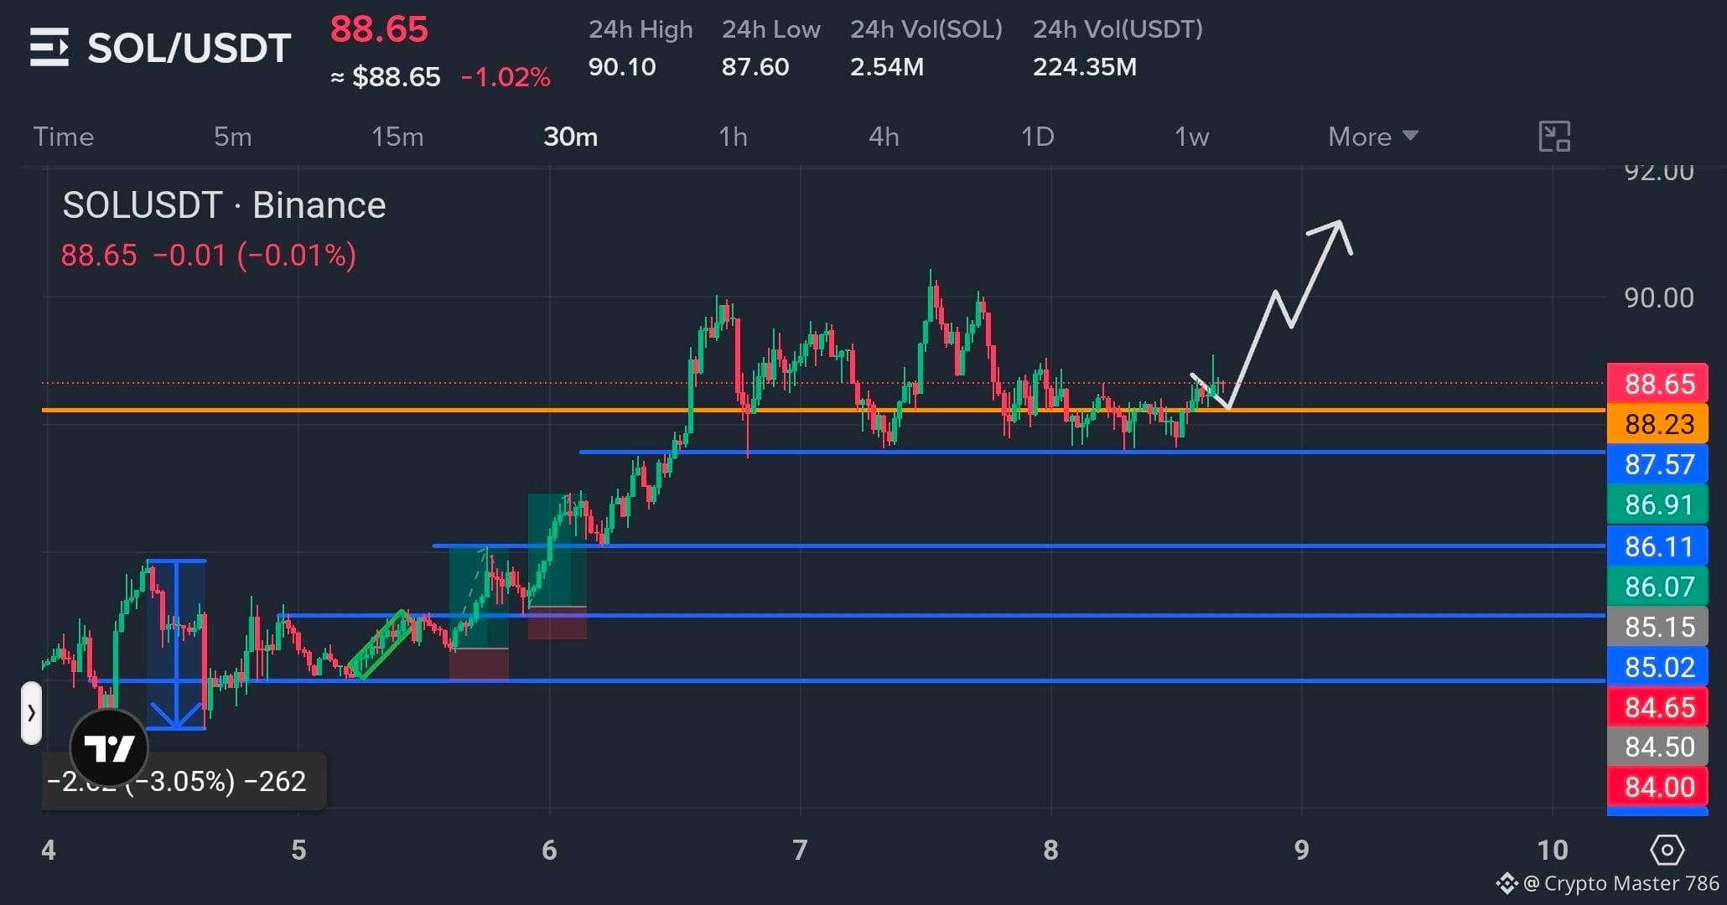1727x905 pixels.
Task: Select the blue 86.11 price label
Action: pos(1657,546)
